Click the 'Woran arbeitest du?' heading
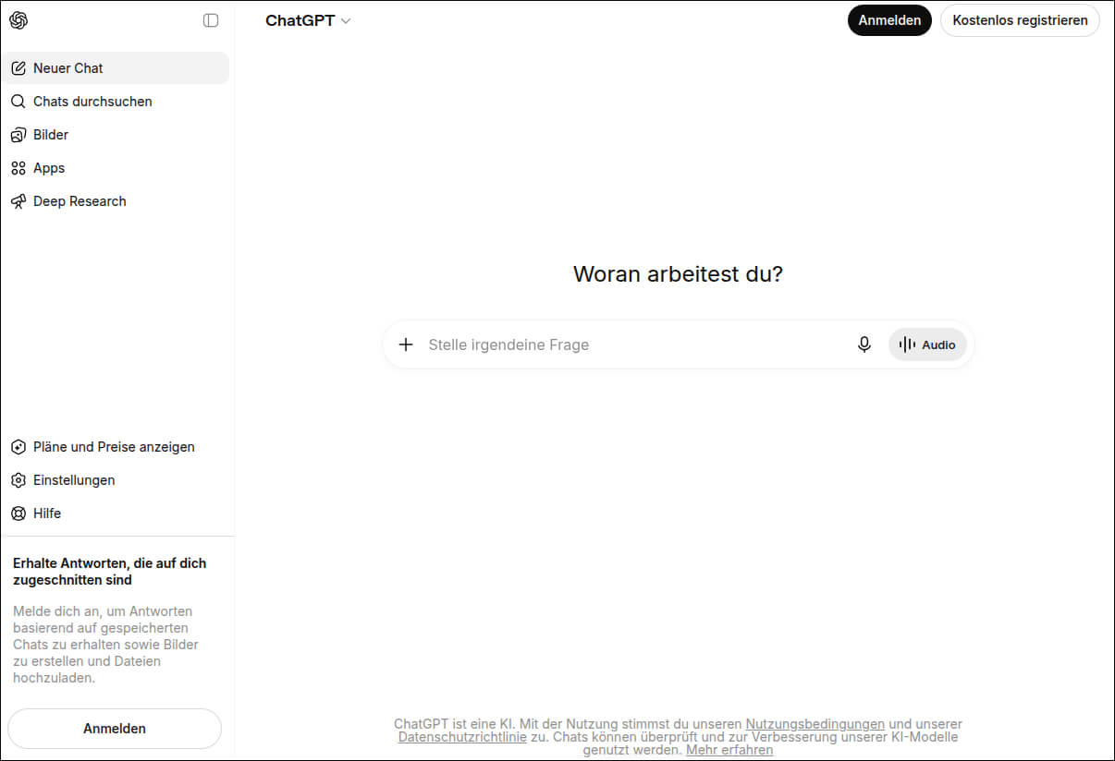The image size is (1115, 761). click(x=678, y=274)
